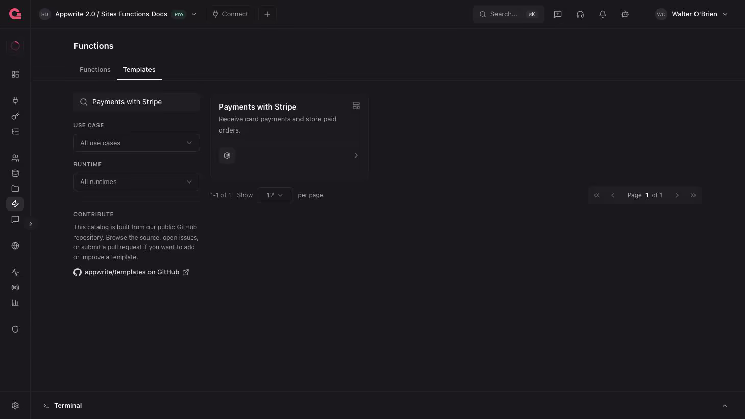Open the security shield icon
This screenshot has width=745, height=419.
15,329
